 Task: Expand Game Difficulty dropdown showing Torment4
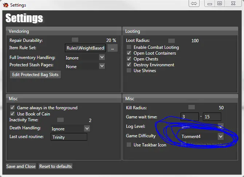[x=220, y=137]
